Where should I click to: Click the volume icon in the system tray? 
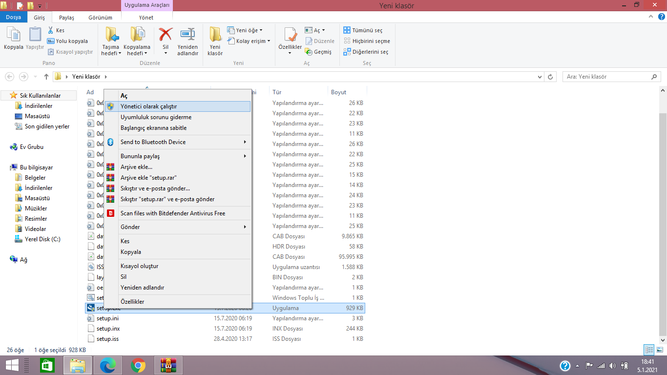pyautogui.click(x=613, y=366)
